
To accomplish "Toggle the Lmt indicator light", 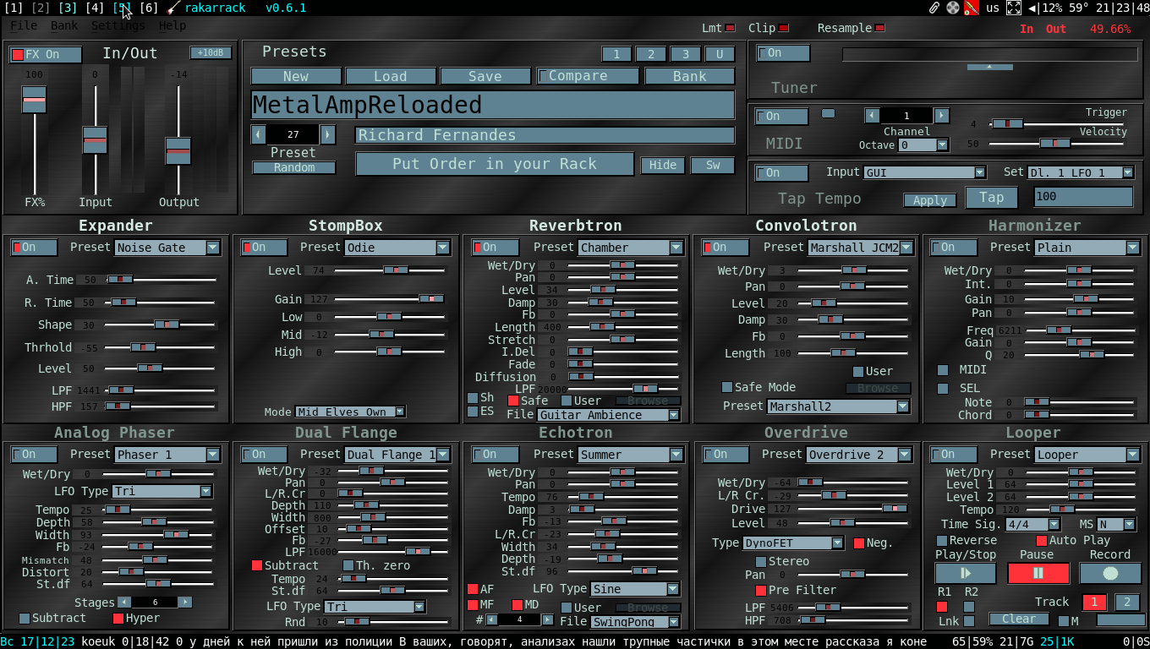I will [x=731, y=28].
